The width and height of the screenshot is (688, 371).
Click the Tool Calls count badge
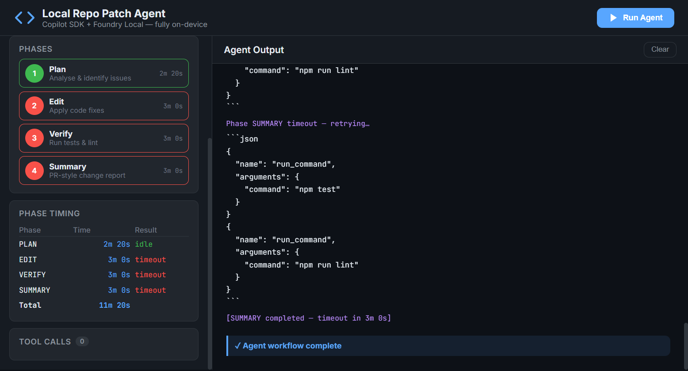[x=82, y=341]
